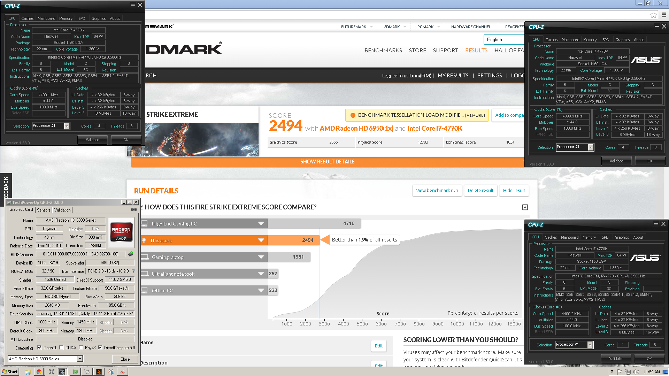The height and width of the screenshot is (376, 669).
Task: Expand the Ultralight notebook row
Action: (261, 274)
